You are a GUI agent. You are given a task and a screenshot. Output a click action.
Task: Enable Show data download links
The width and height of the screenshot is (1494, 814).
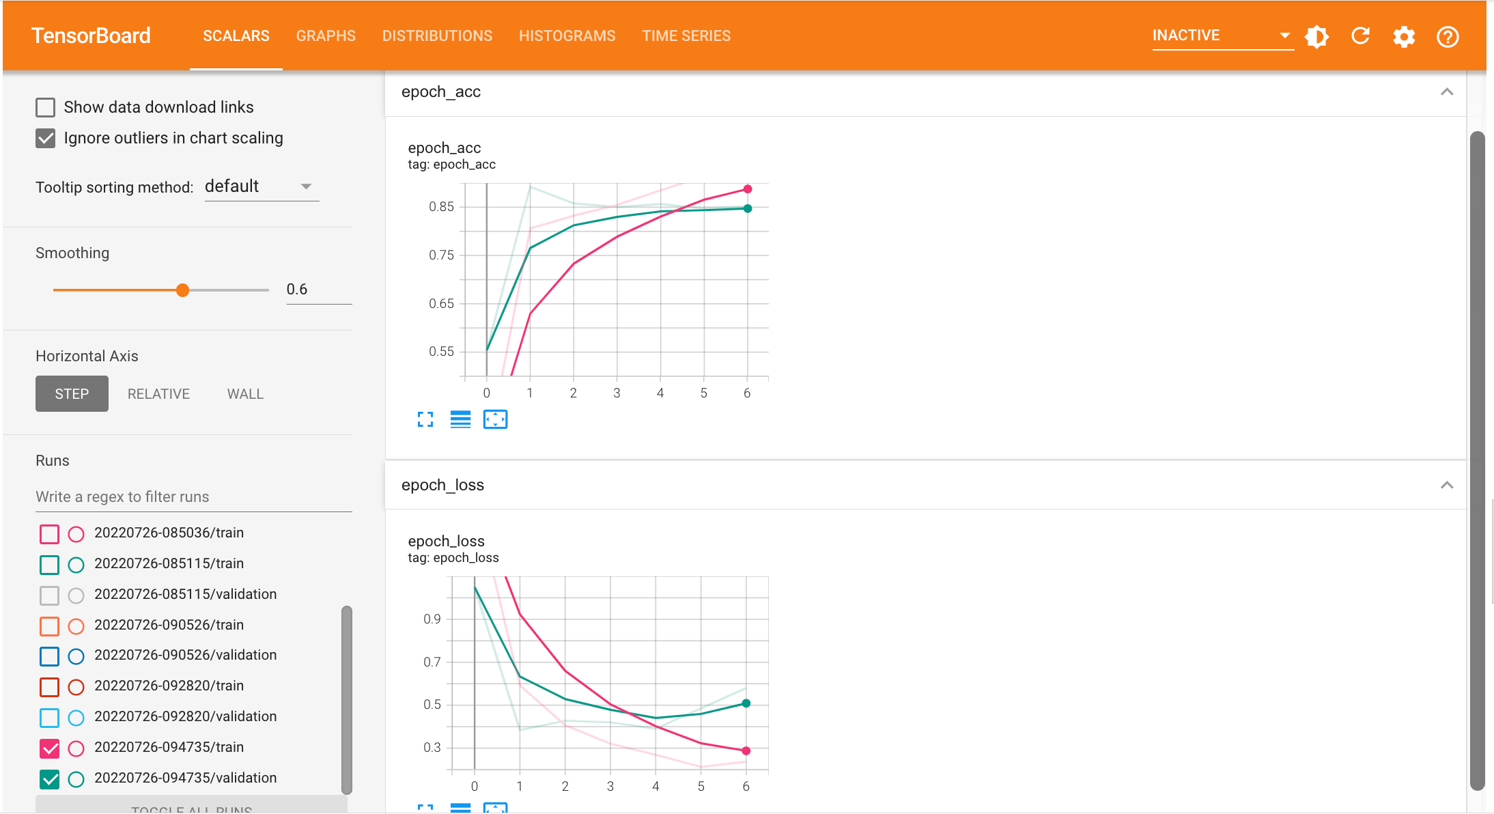45,107
